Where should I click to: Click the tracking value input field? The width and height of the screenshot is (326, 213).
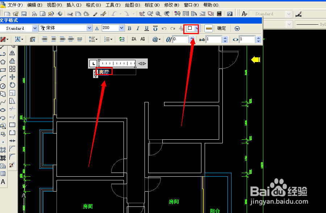coord(214,39)
